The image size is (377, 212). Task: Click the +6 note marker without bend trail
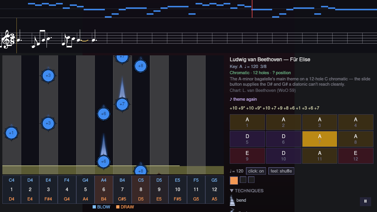click(104, 114)
